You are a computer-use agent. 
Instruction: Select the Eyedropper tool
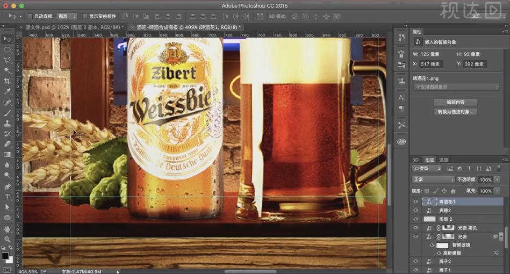click(x=8, y=91)
